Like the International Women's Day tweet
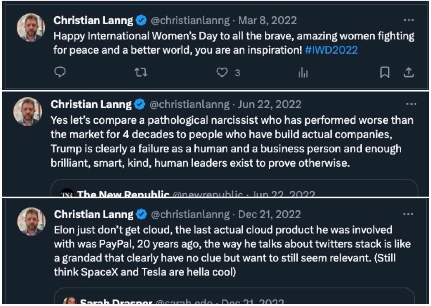Screen dimensions: 431x306 coord(222,73)
